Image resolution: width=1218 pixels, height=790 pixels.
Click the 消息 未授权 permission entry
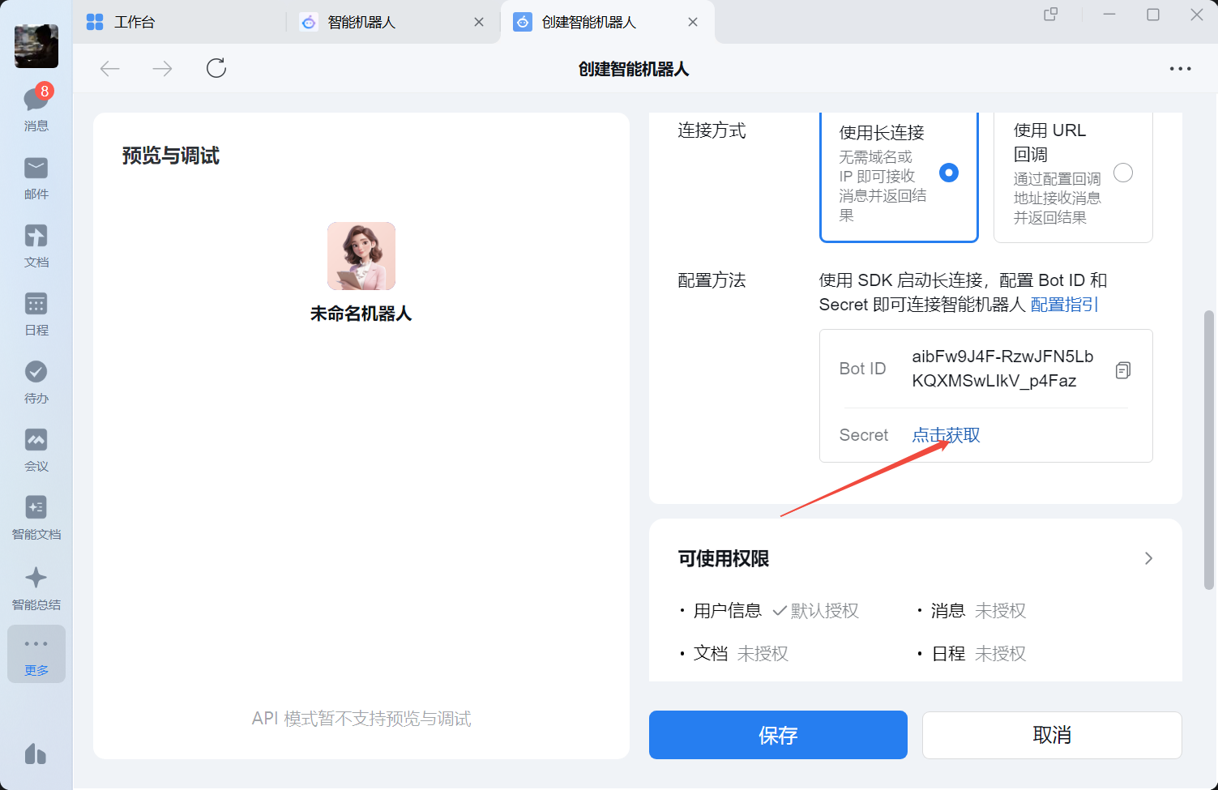click(972, 611)
